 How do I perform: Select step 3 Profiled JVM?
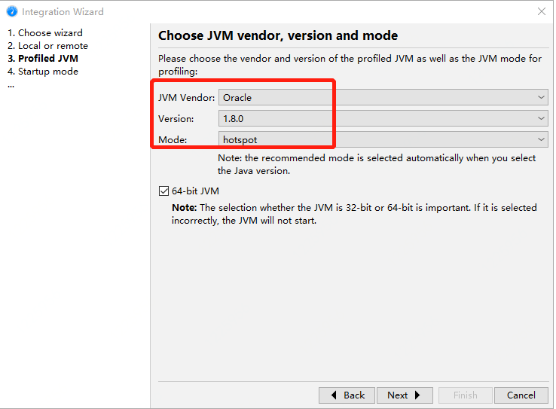43,59
